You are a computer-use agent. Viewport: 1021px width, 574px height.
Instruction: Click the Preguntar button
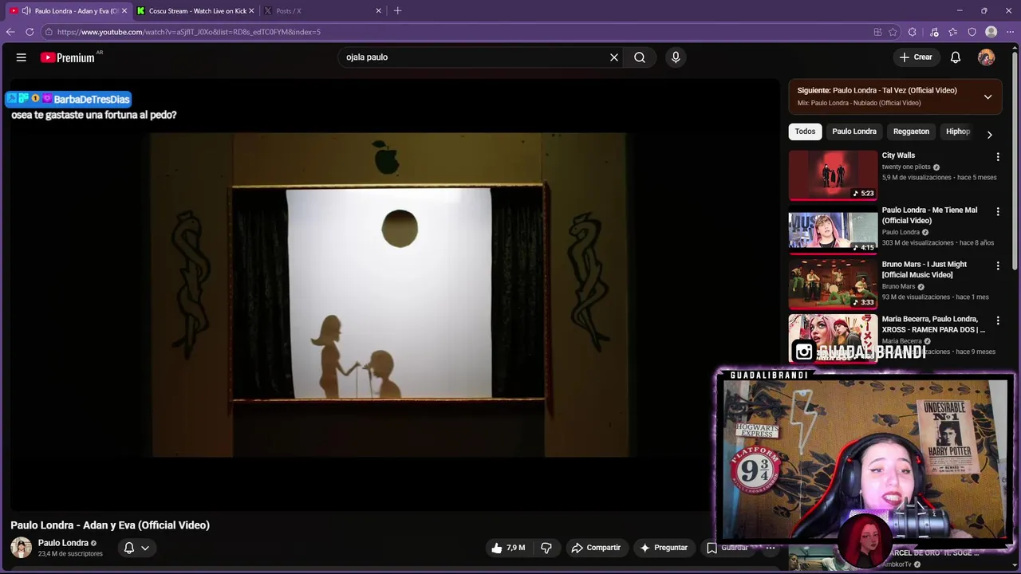tap(663, 548)
